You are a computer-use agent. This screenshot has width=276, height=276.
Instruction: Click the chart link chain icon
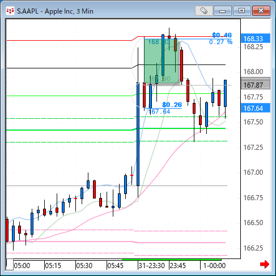[x=203, y=11]
